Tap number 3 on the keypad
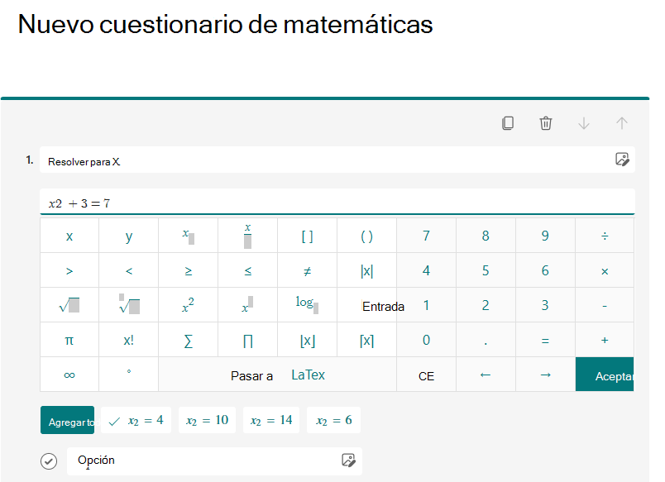The width and height of the screenshot is (665, 482). [x=545, y=305]
